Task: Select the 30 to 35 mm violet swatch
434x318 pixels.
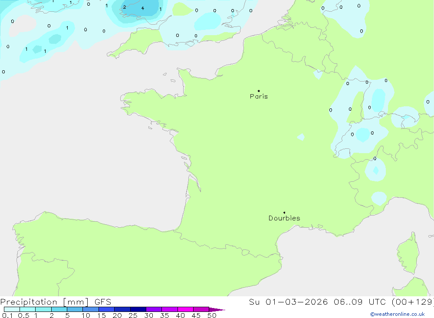Action: pyautogui.click(x=154, y=309)
